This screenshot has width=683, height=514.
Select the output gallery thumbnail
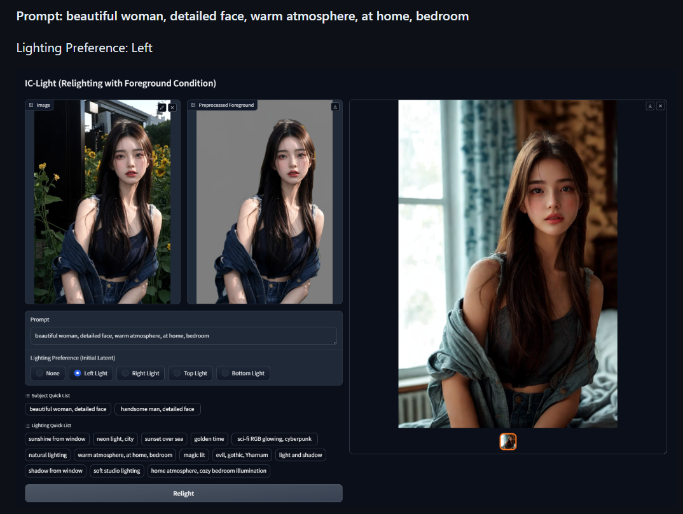point(508,442)
